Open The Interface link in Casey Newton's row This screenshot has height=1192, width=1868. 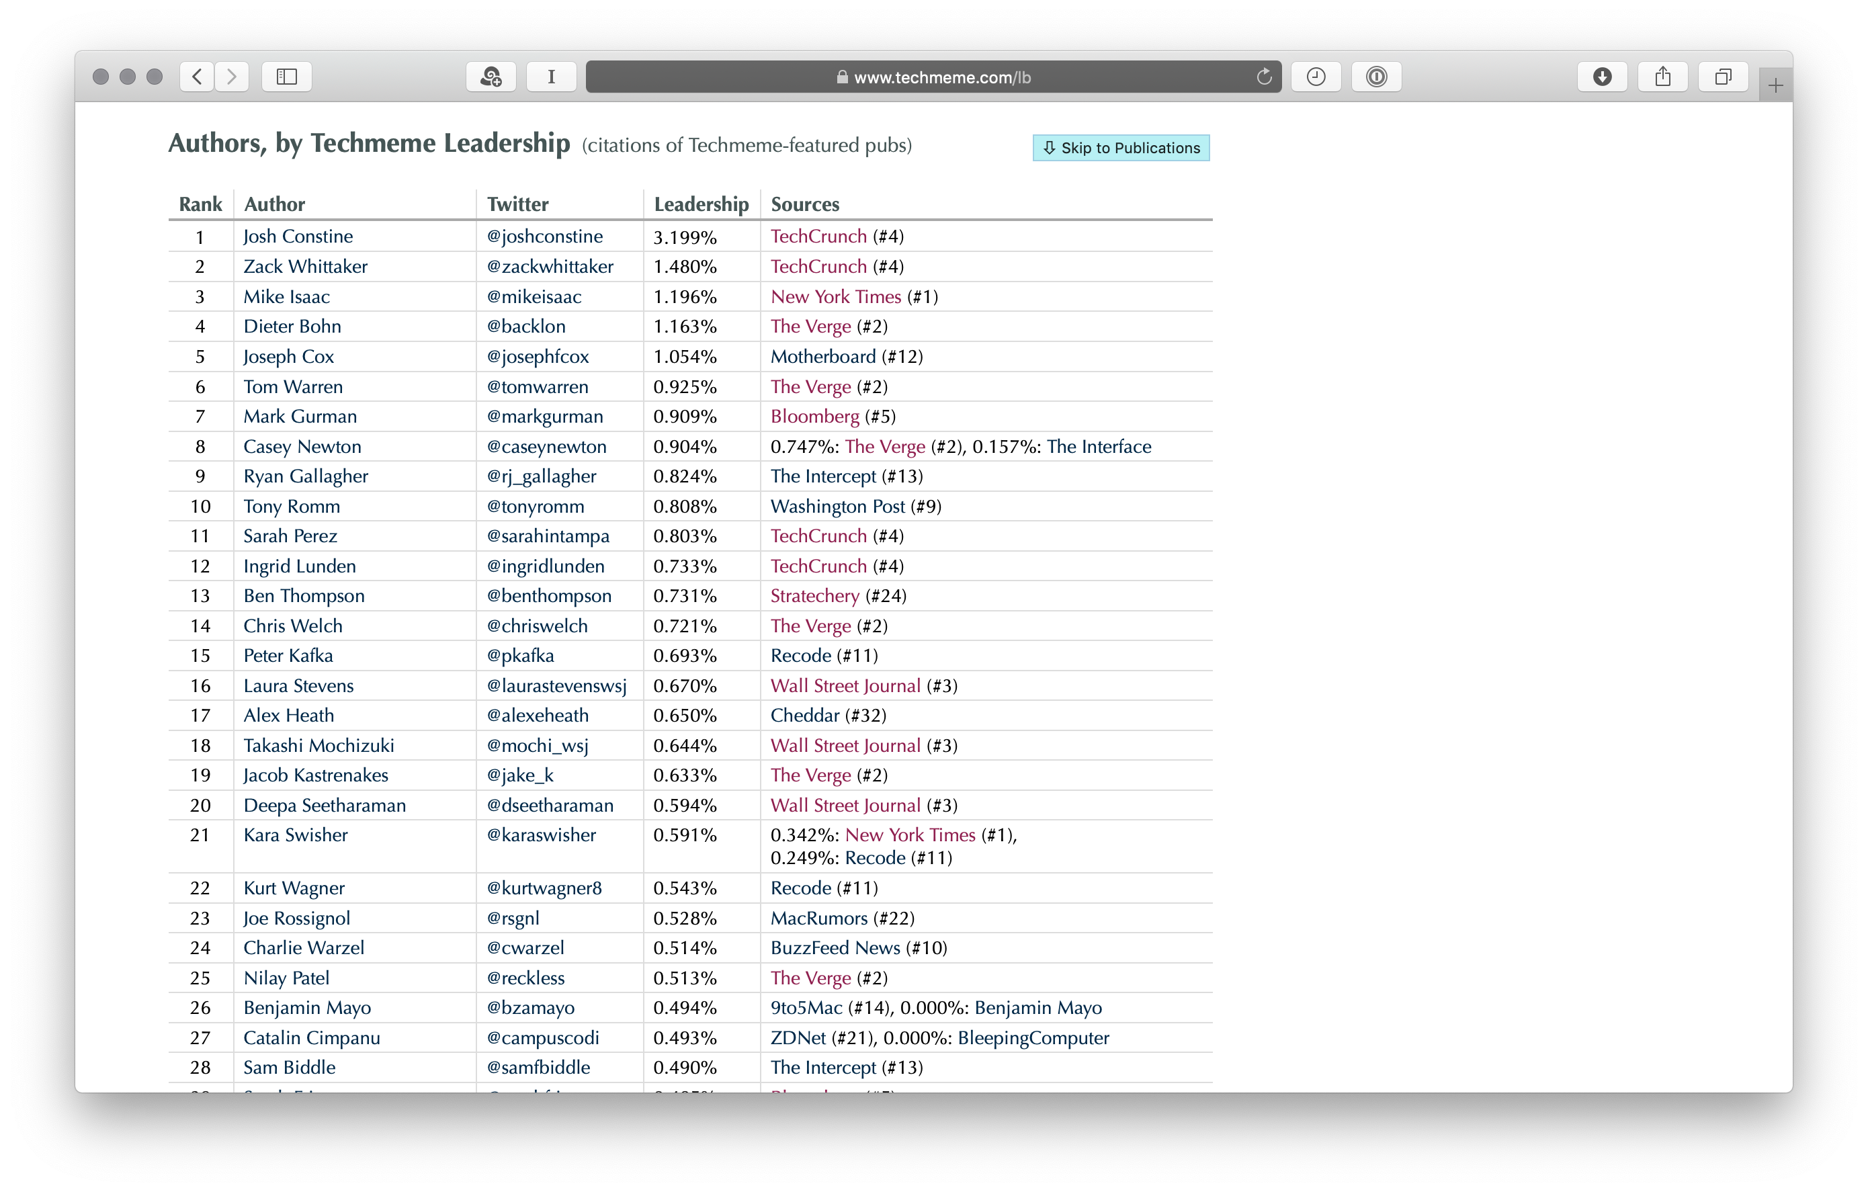[x=1099, y=447]
